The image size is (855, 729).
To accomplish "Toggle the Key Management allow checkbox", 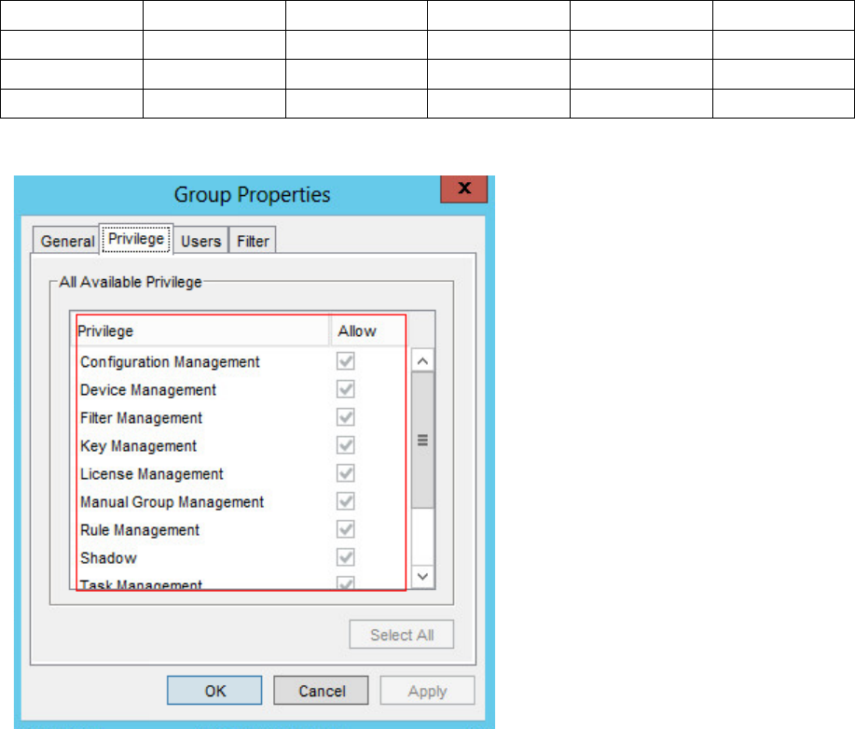I will click(x=346, y=446).
